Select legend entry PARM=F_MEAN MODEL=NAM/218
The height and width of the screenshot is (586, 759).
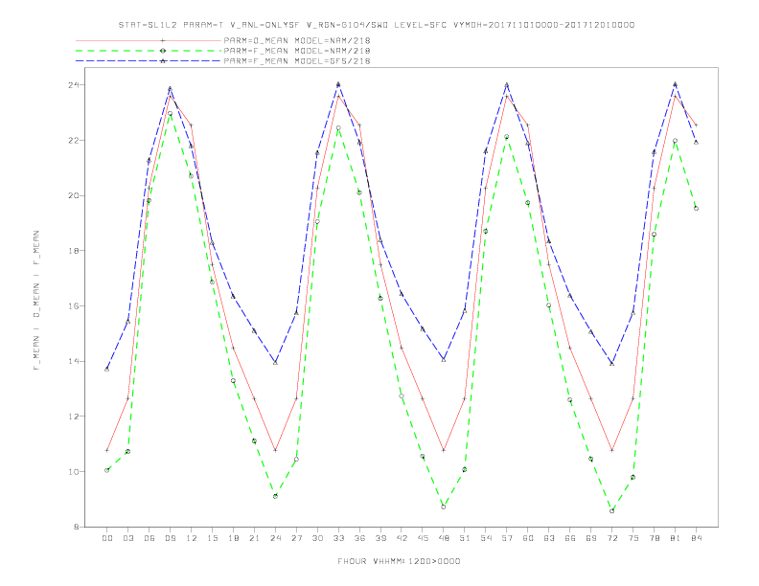[297, 51]
